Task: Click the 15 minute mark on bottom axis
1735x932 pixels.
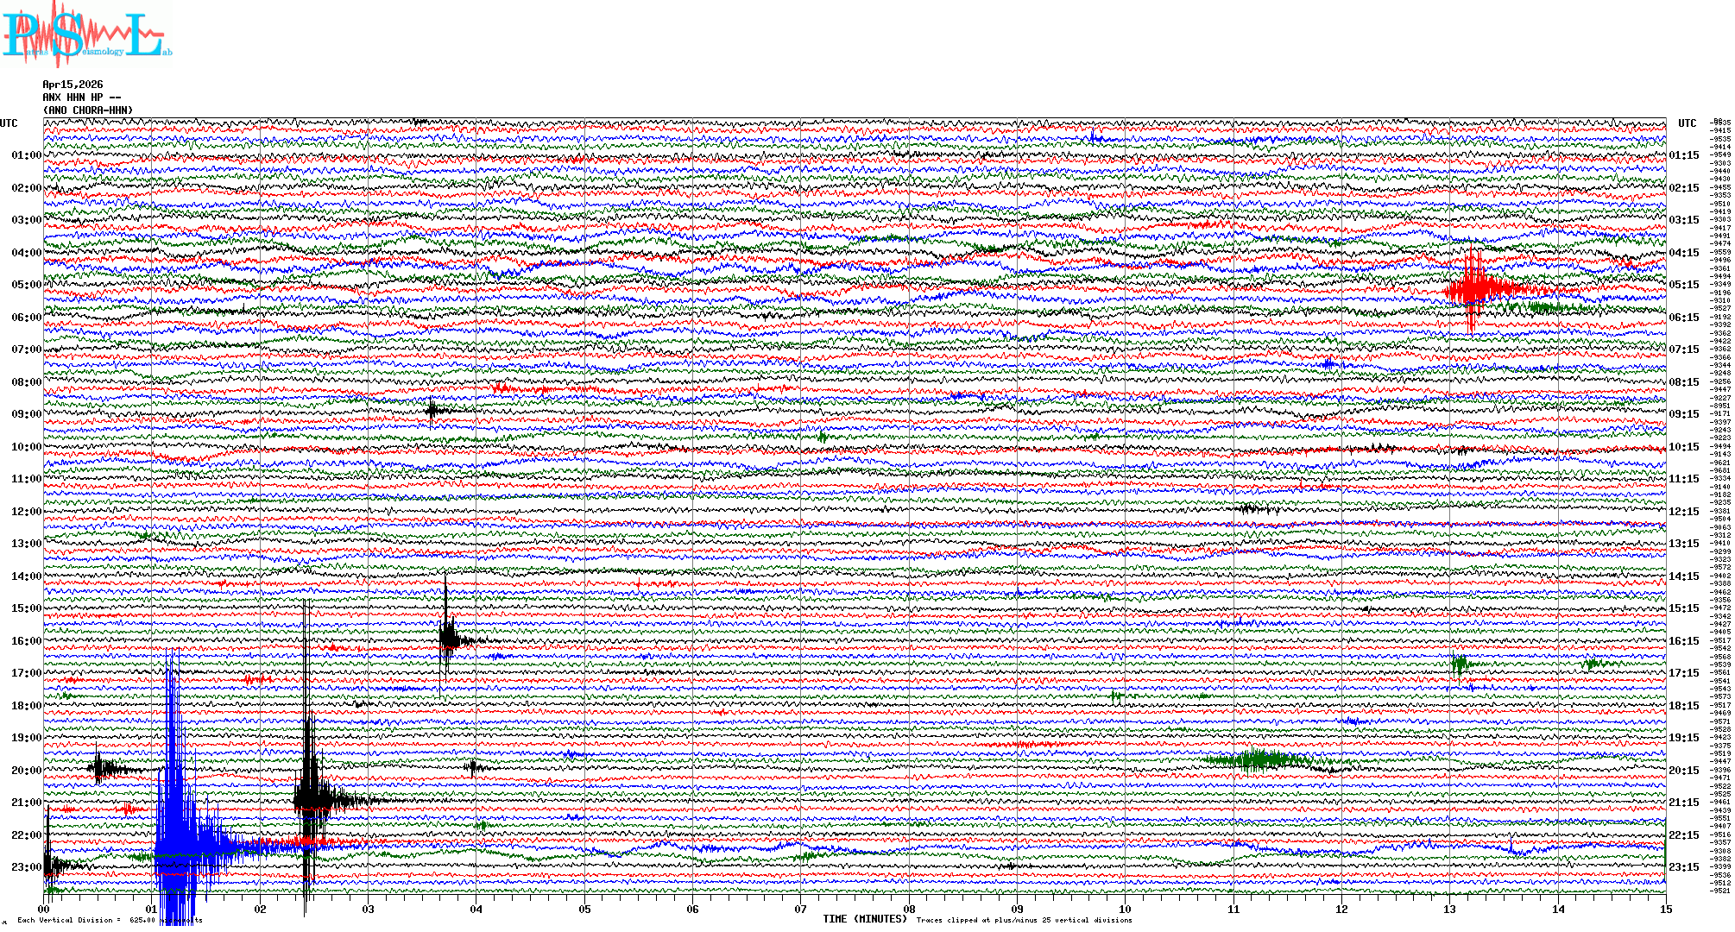Action: pyautogui.click(x=1665, y=910)
